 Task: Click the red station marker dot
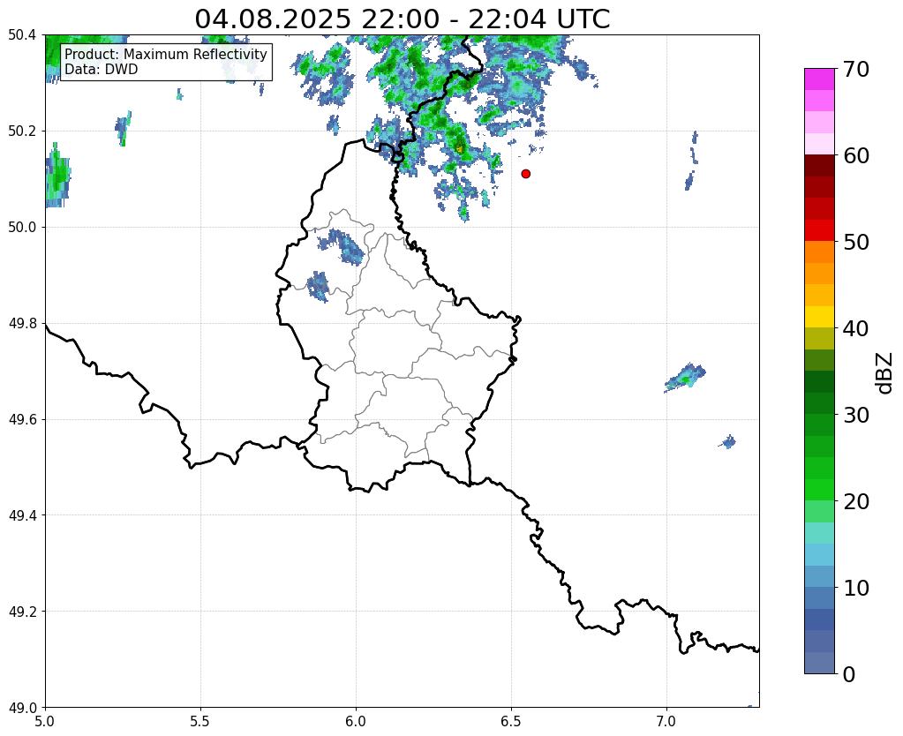click(525, 173)
